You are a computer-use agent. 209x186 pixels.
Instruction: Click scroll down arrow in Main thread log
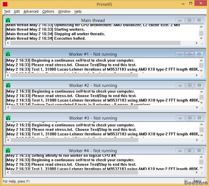tap(201, 38)
